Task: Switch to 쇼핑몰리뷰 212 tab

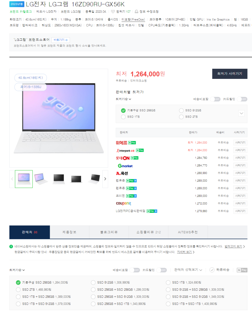Action: (148, 232)
